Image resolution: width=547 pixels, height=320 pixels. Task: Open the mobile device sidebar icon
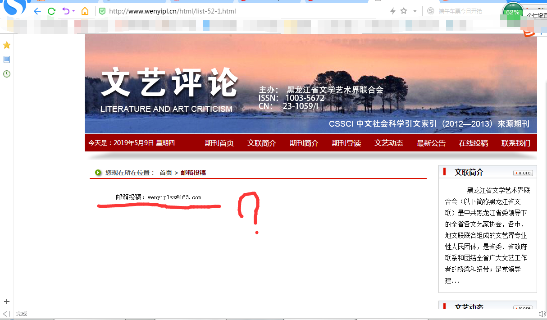coord(7,59)
